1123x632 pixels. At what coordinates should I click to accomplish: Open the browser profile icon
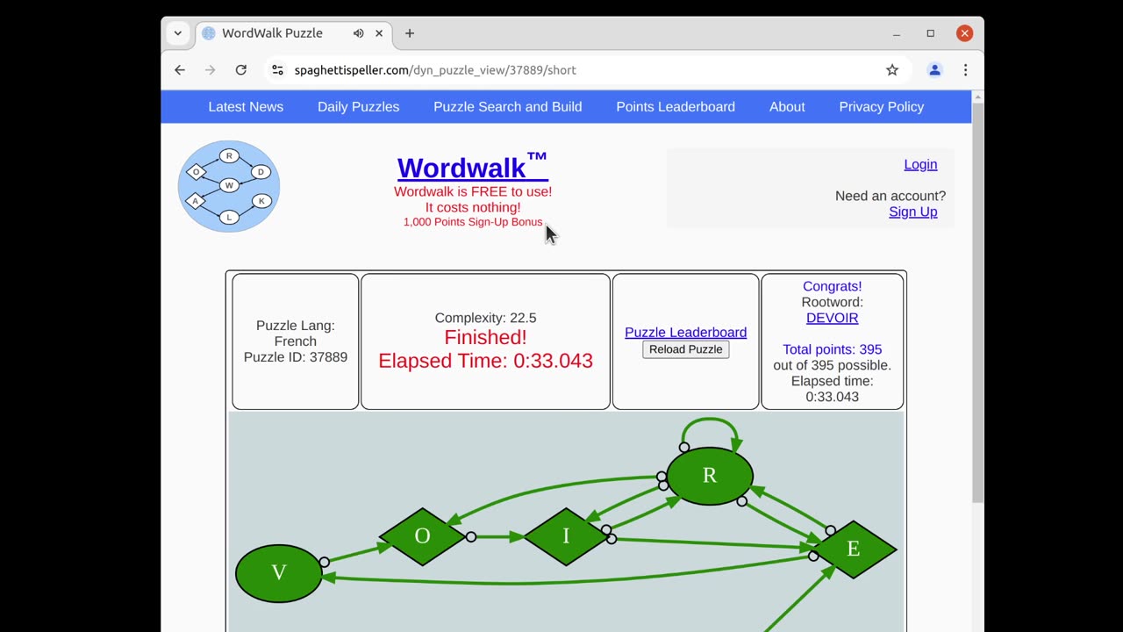click(x=934, y=70)
